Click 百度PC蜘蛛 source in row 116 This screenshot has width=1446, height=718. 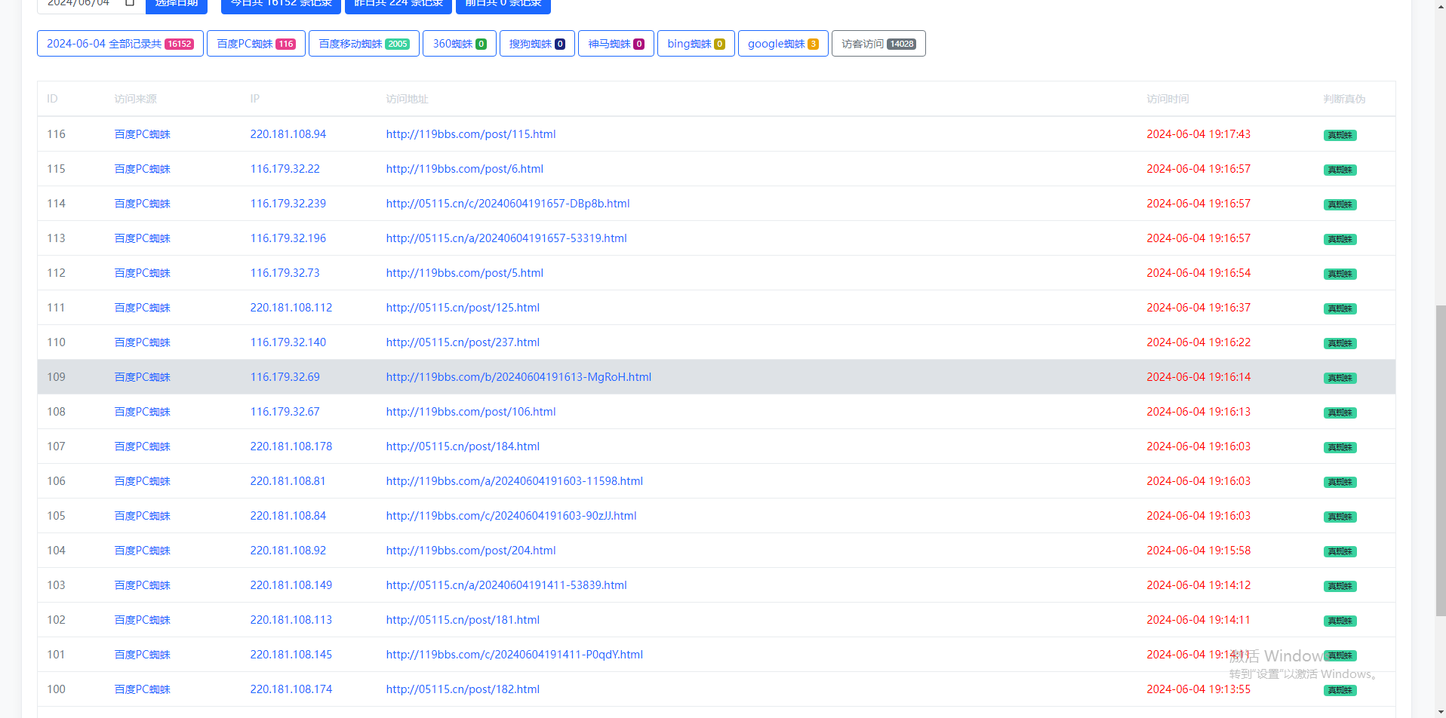(143, 134)
